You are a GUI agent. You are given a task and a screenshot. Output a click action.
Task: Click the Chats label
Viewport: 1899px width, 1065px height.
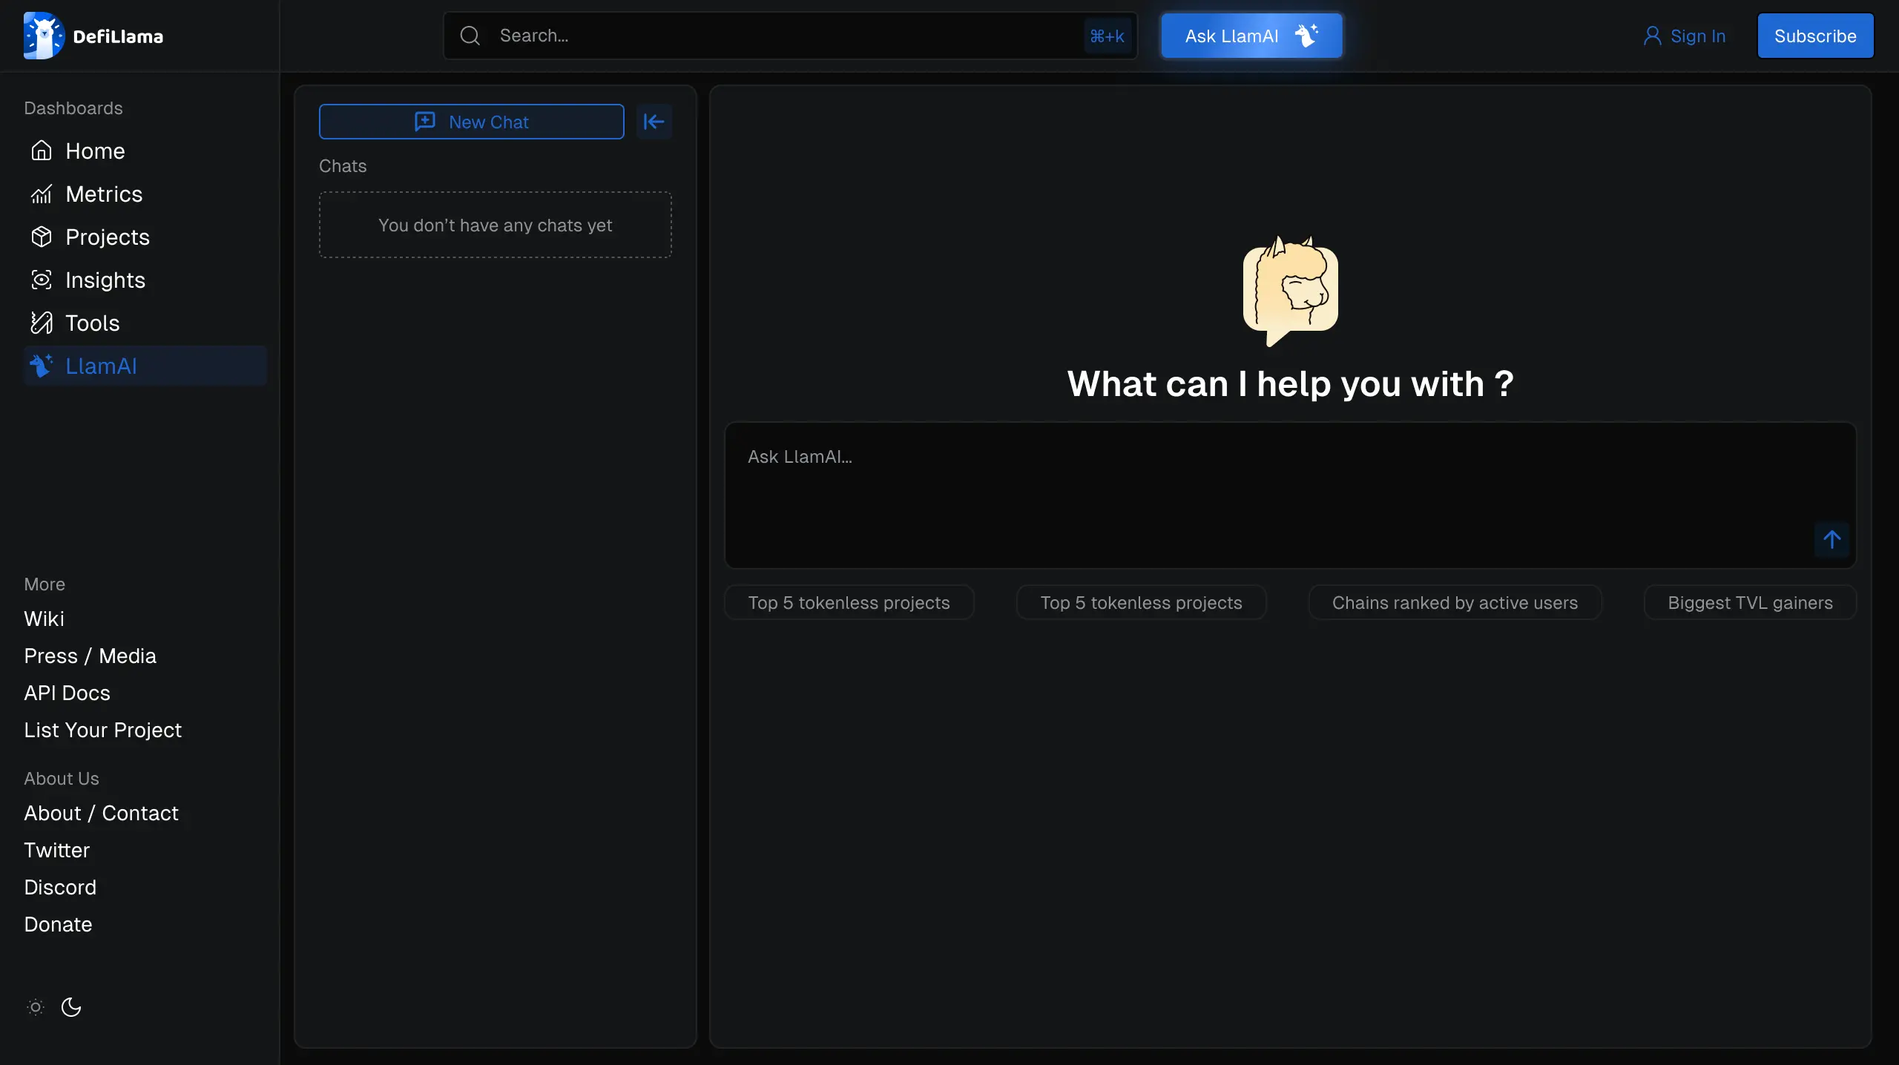343,165
